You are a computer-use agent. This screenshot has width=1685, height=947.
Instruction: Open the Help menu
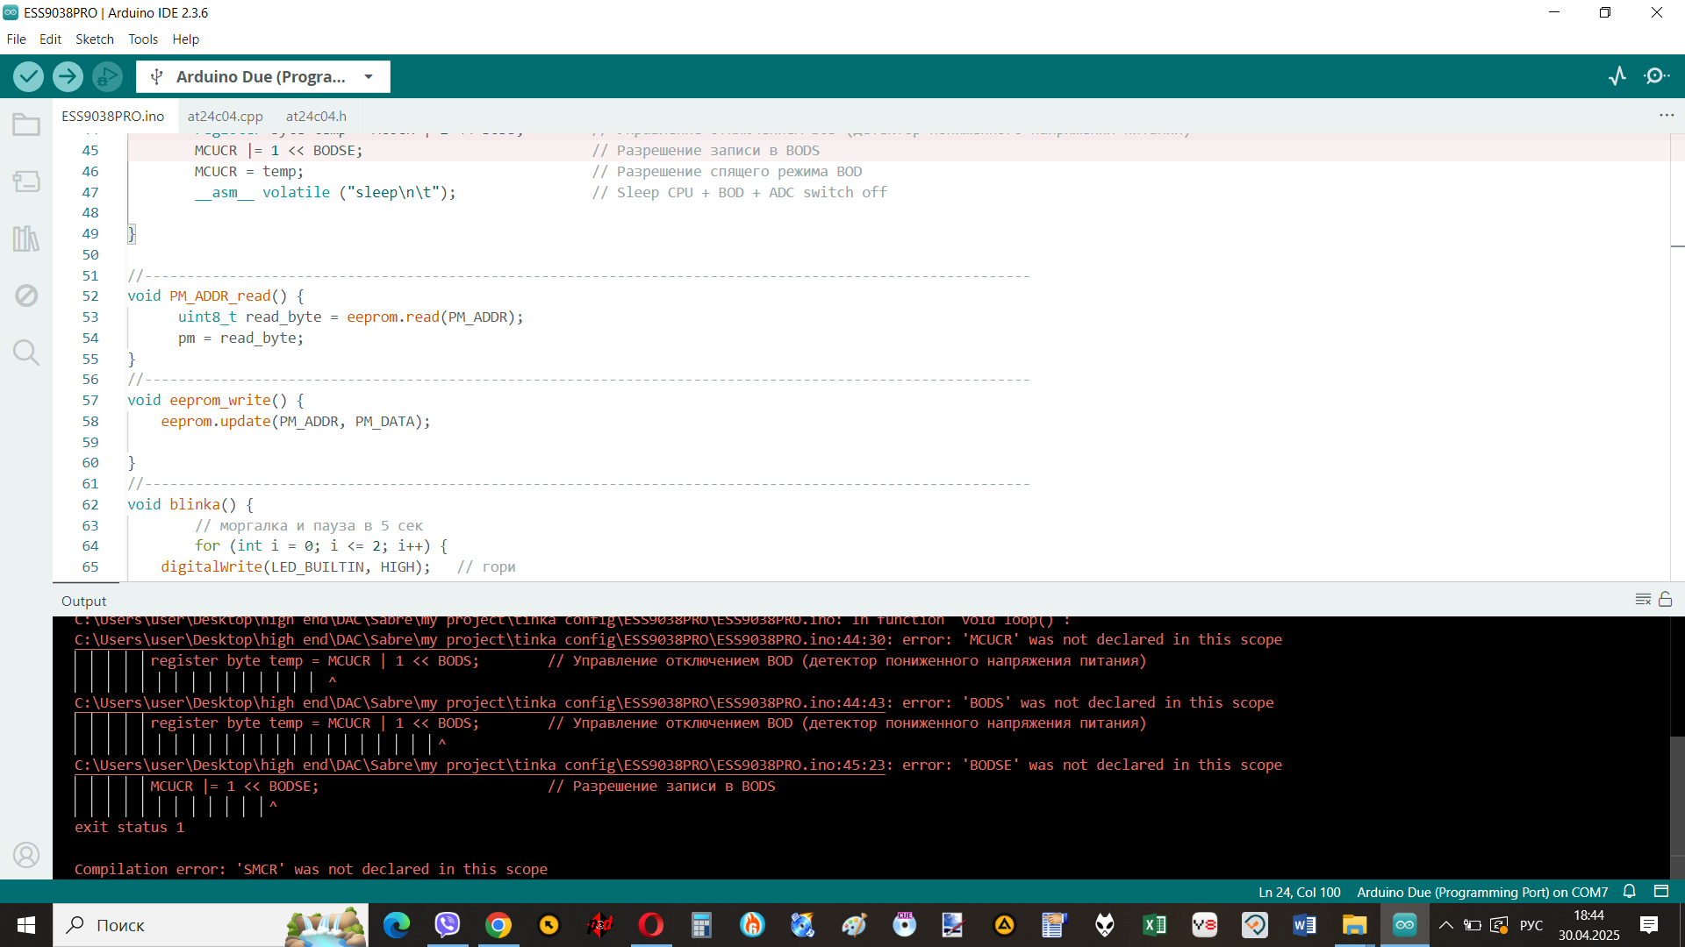[185, 39]
